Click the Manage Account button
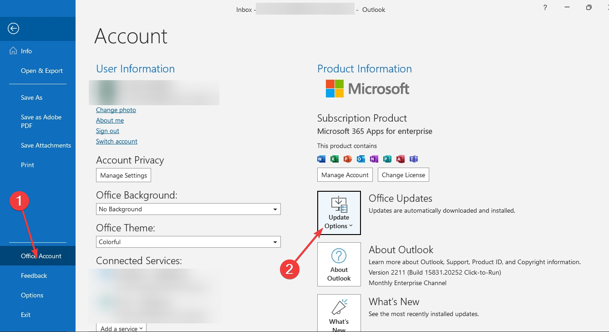The image size is (609, 332). pyautogui.click(x=345, y=175)
